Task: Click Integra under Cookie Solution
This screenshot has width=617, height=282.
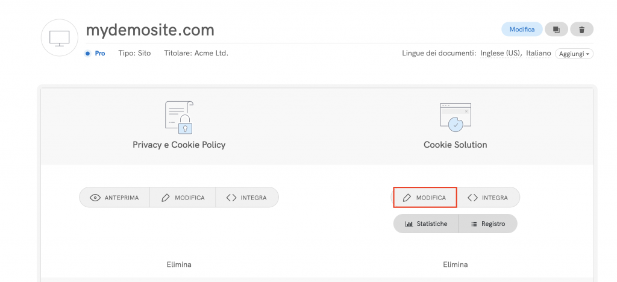Action: pos(488,198)
